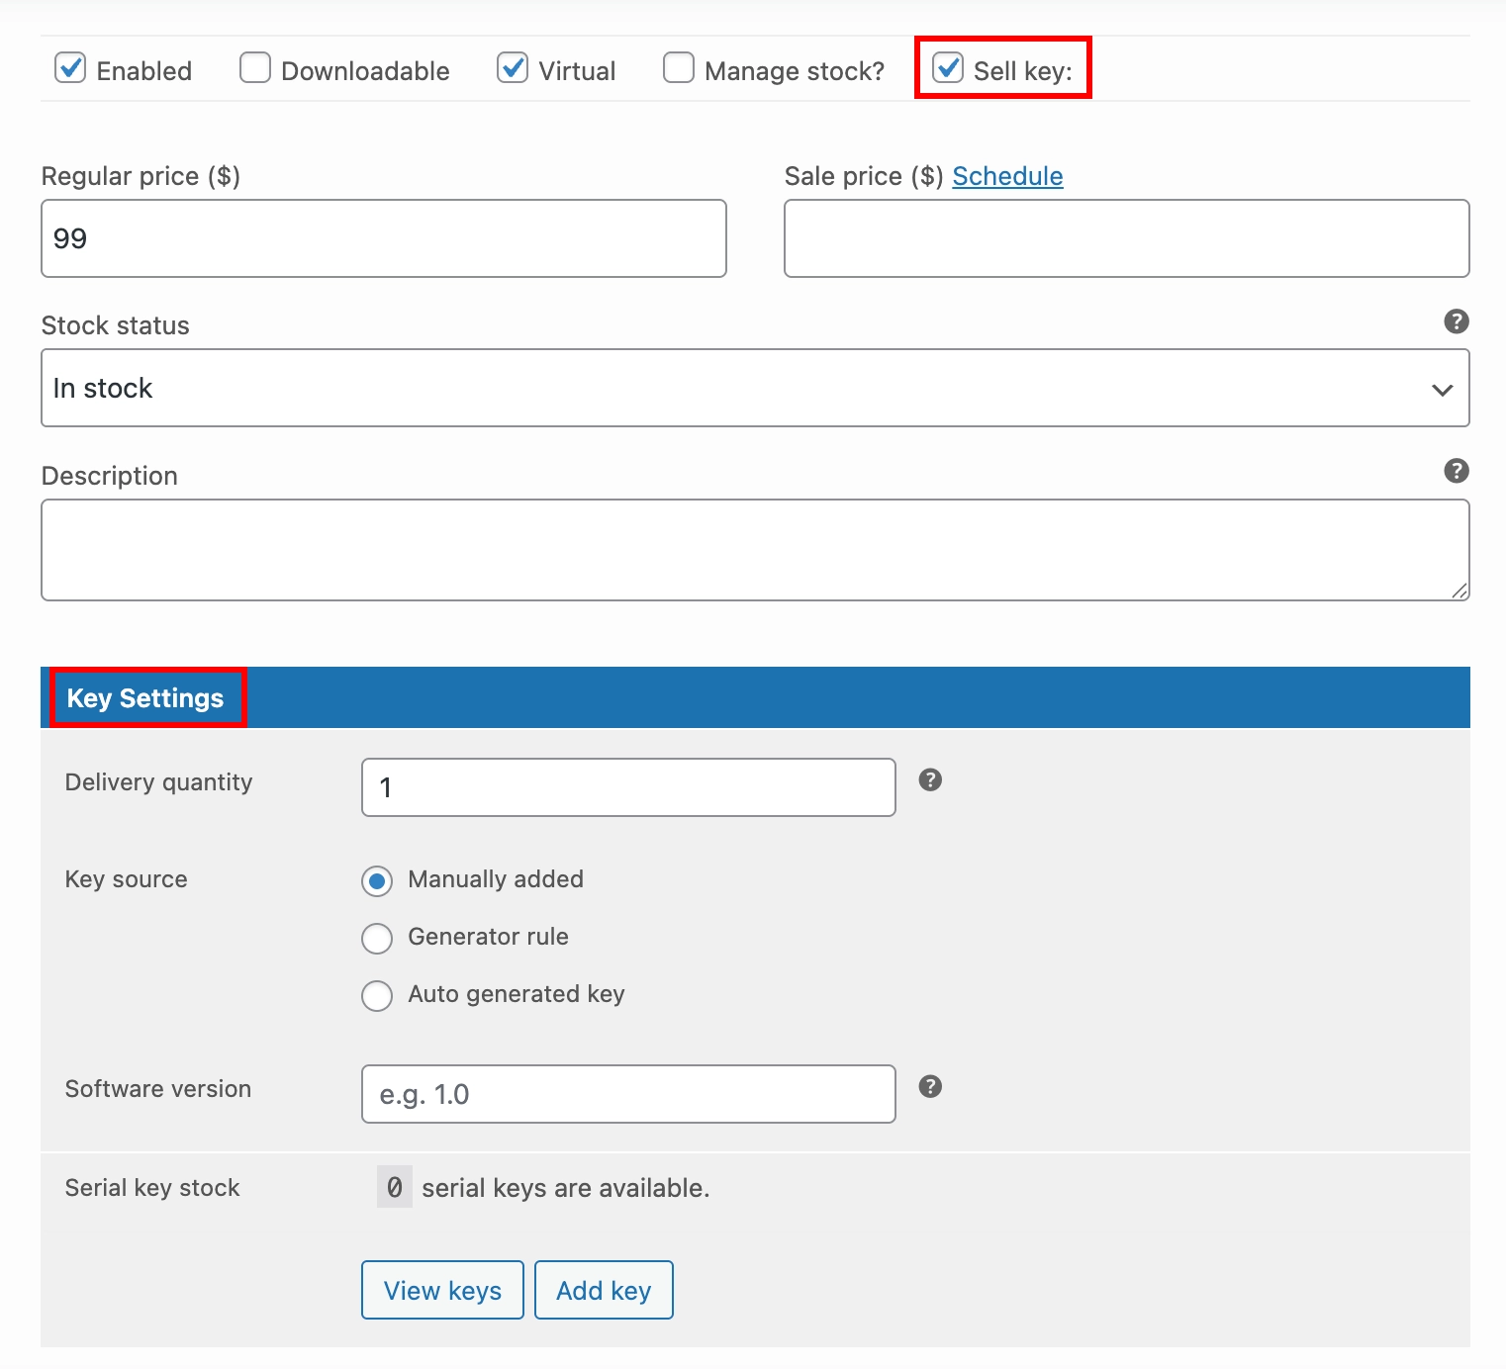Click the serial key count badge showing 0
Viewport: 1506px width, 1369px height.
(x=395, y=1187)
